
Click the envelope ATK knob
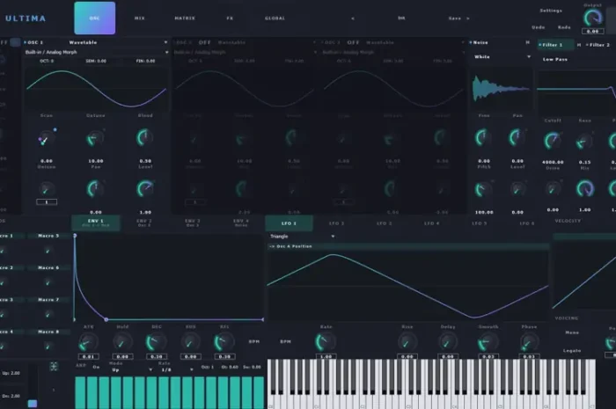click(x=88, y=342)
